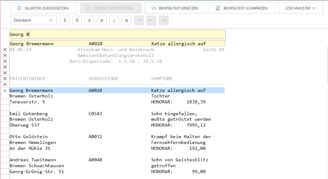This screenshot has width=328, height=179.
Task: Click the A0032 service code
Action: 95,137
